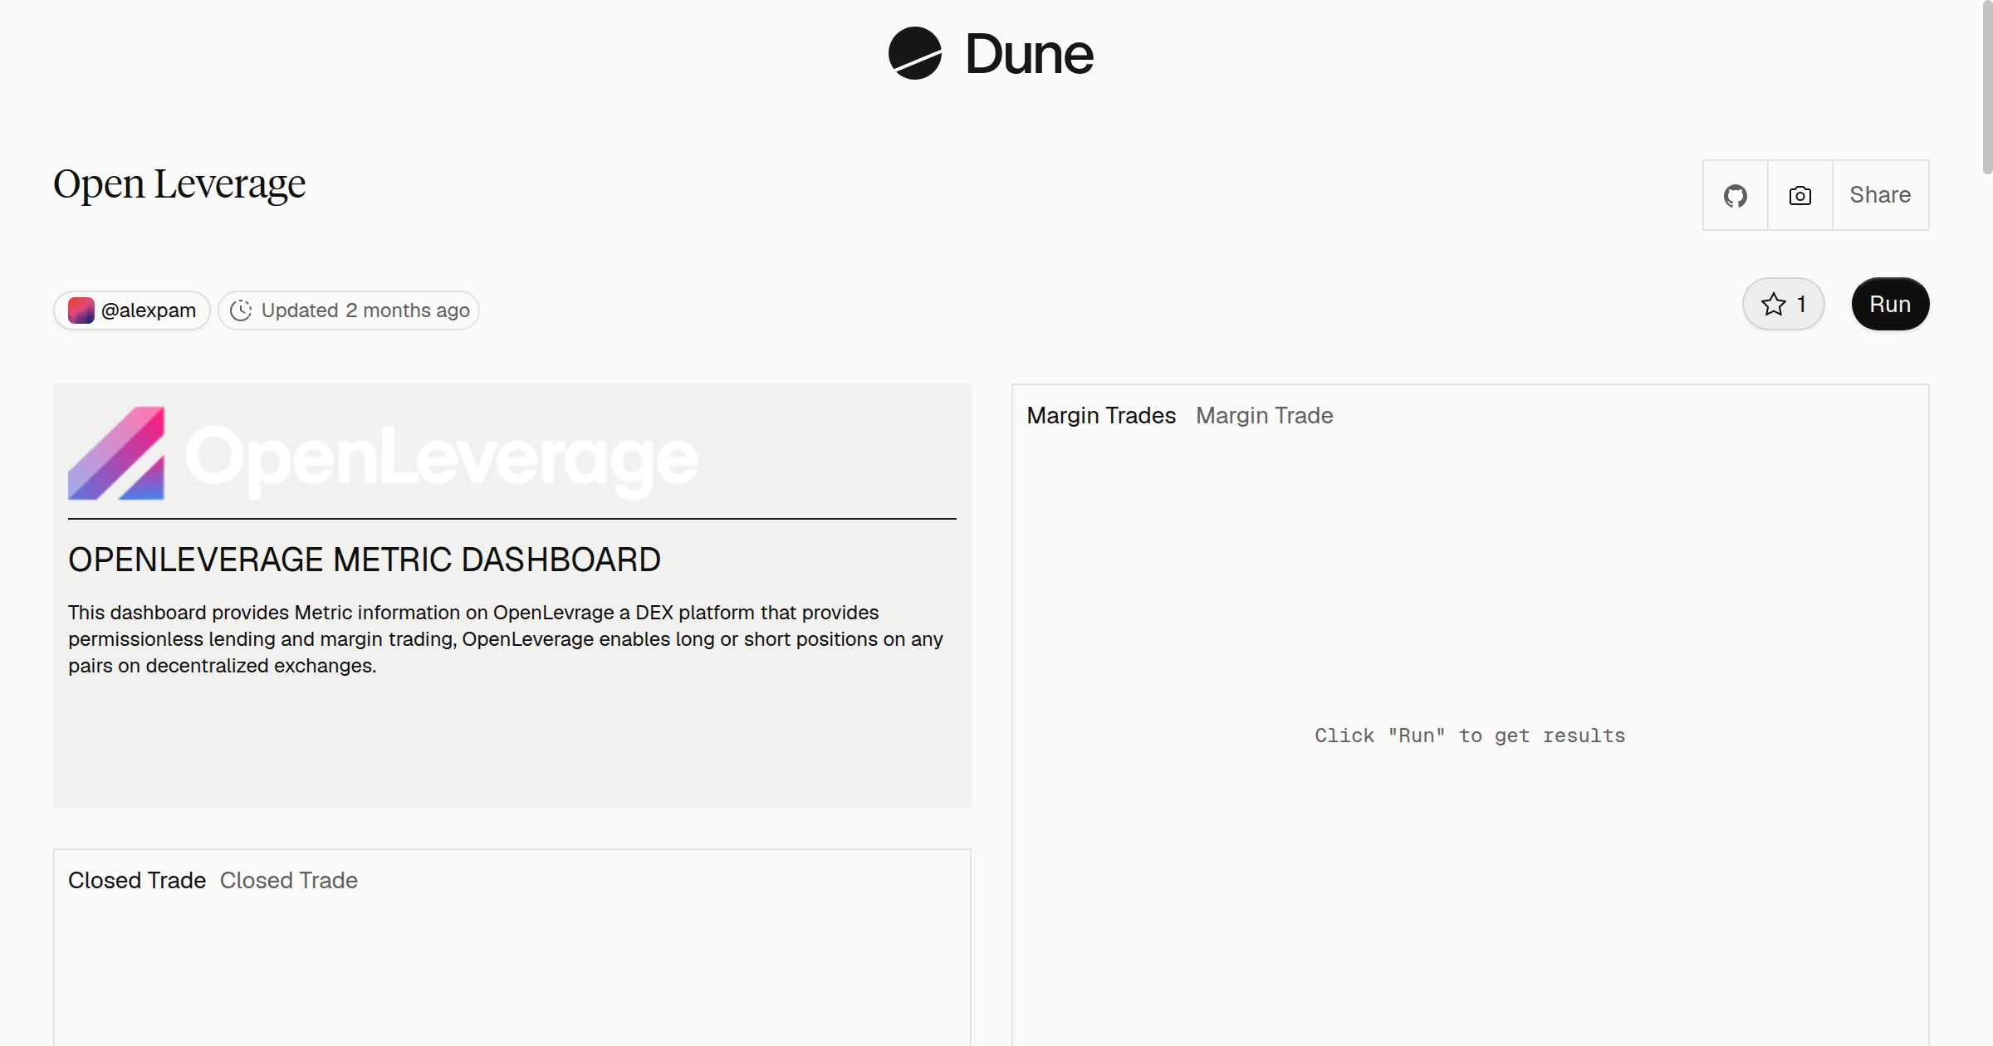Screen dimensions: 1993x1046
Task: Click the page vertical scrollbar thumb
Action: (x=1987, y=87)
